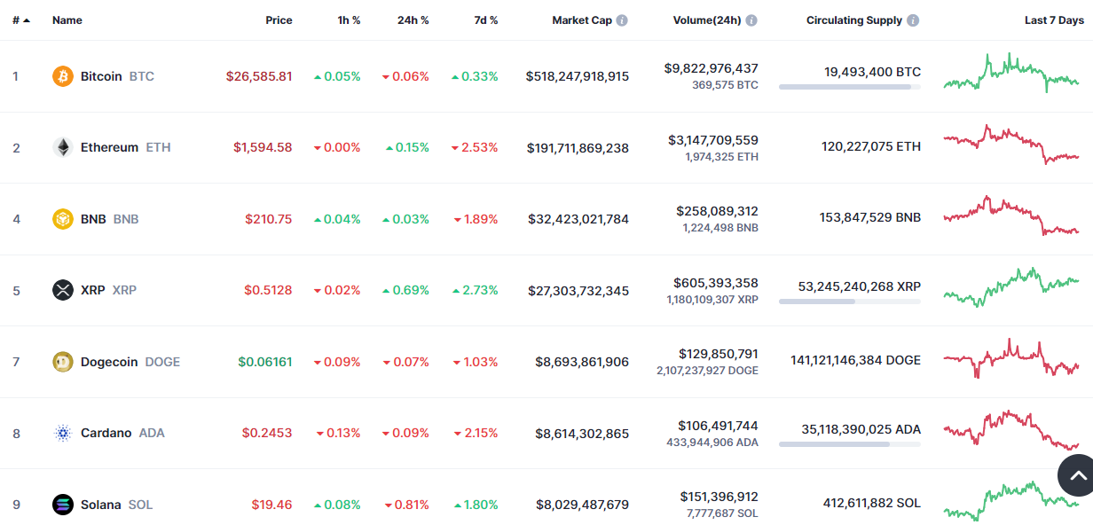
Task: Open XRP 7-day price chart
Action: pos(1011,287)
